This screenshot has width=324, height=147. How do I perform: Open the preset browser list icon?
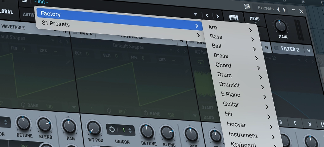click(234, 18)
